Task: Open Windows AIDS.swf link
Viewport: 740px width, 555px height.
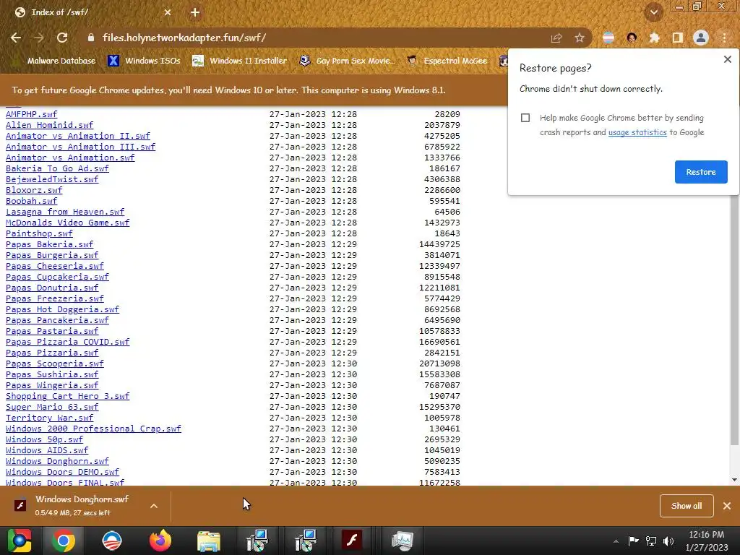Action: pos(47,451)
